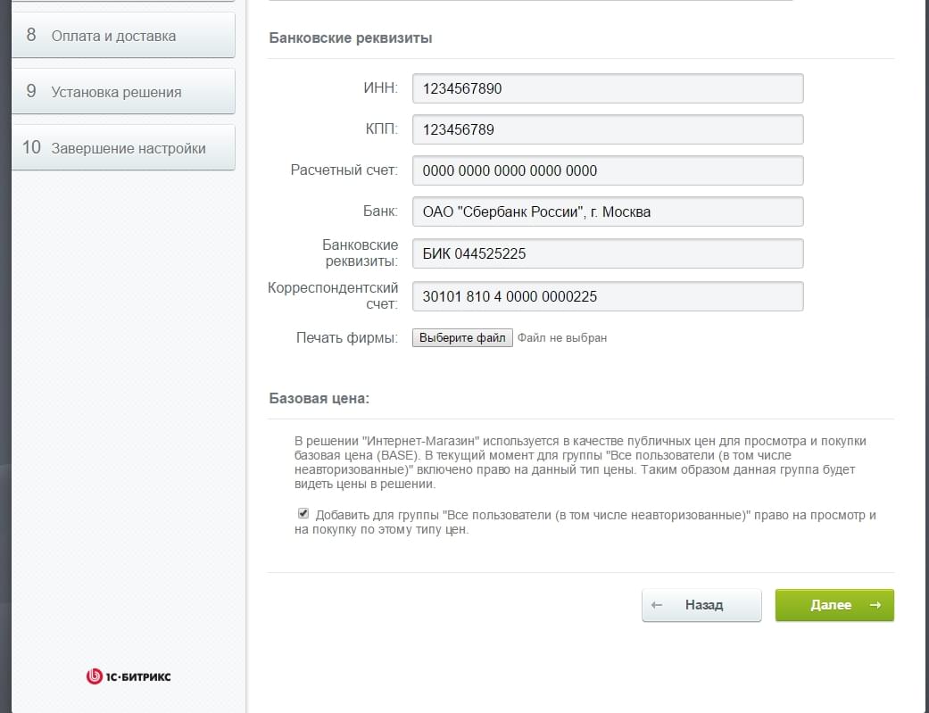Go to step 9 Установка решения
929x713 pixels.
123,91
